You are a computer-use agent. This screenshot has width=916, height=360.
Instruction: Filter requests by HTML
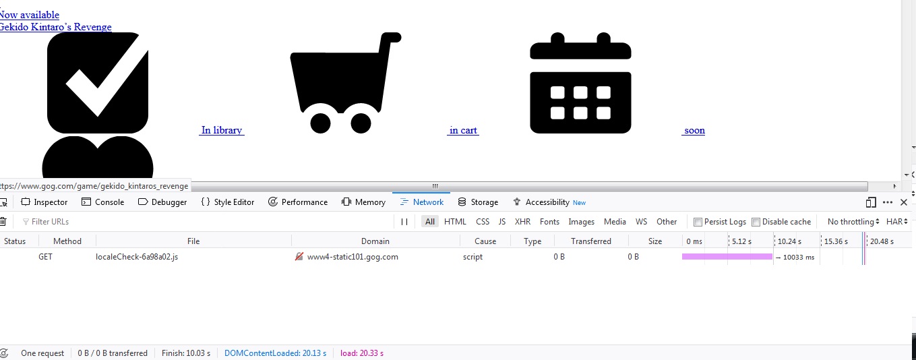pyautogui.click(x=455, y=222)
